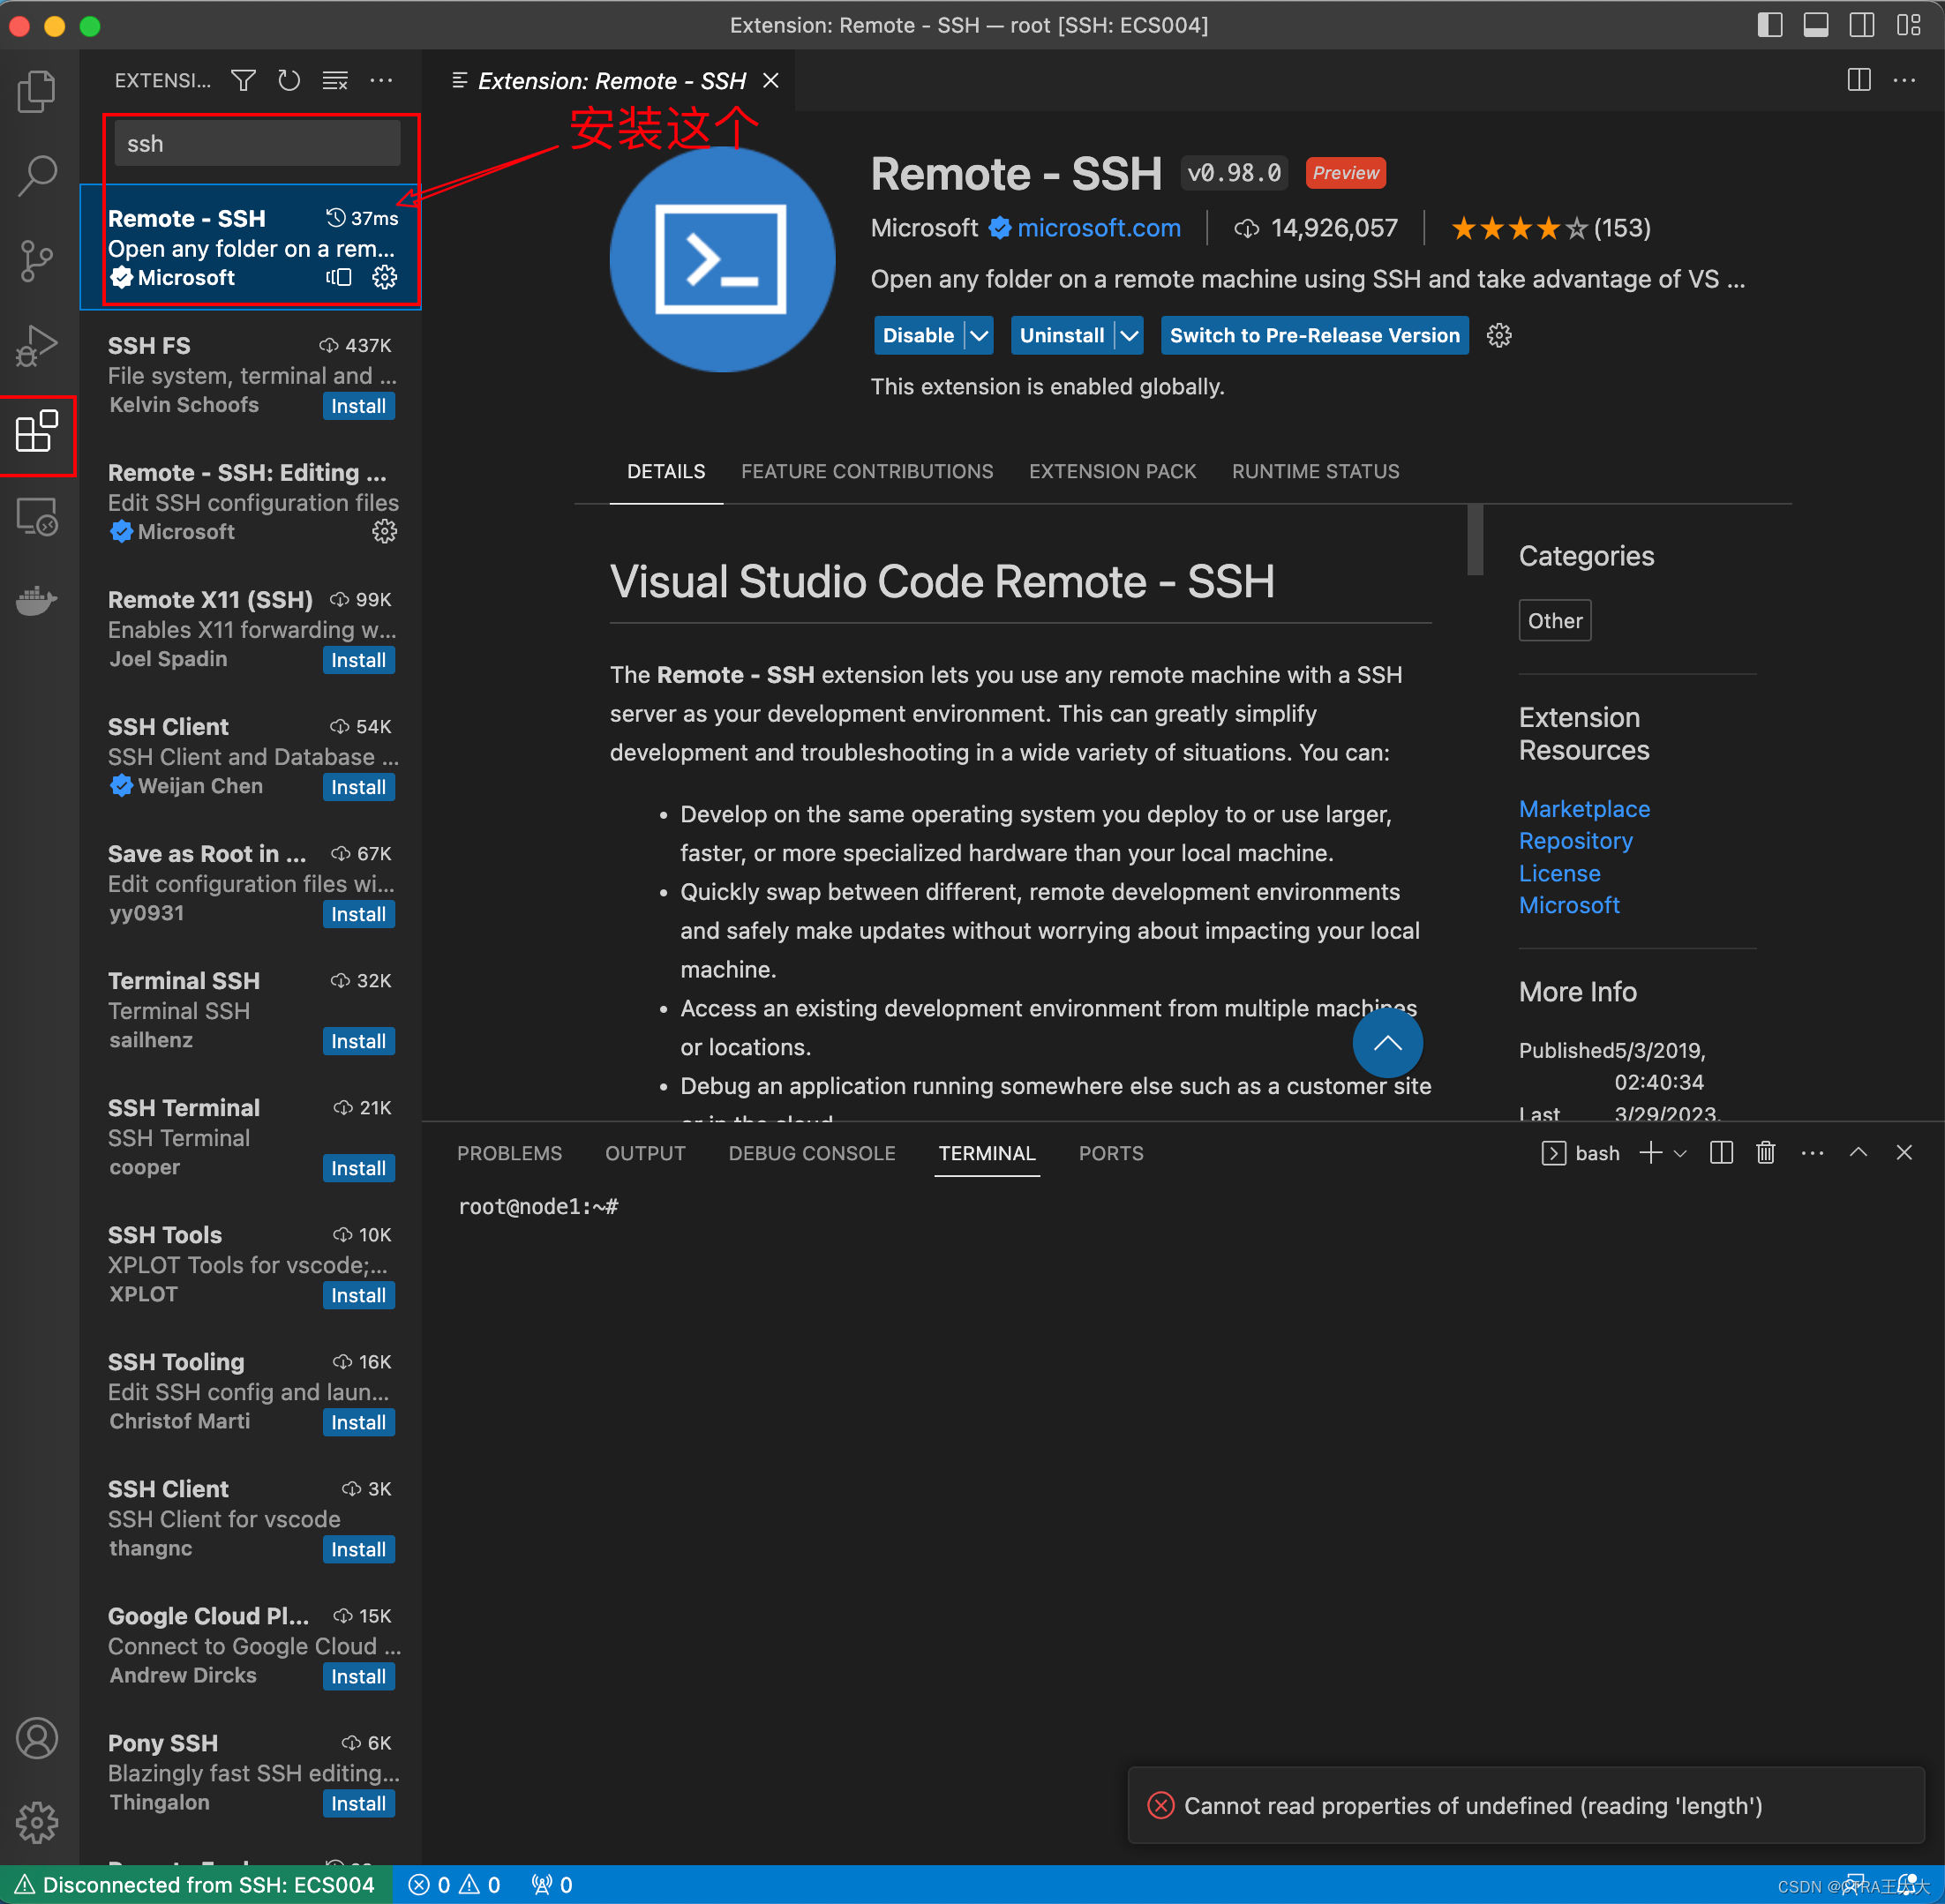Open the Docker view icon
Screen dimensions: 1945x1904
pyautogui.click(x=37, y=600)
